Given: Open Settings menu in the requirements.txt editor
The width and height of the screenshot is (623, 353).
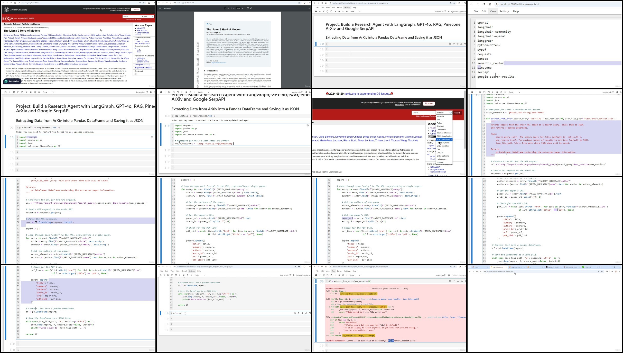Looking at the screenshot, I should coord(504,11).
